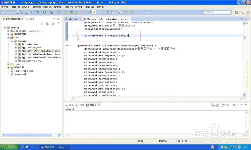
Task: Click the Windows 开始 start button
Action: point(9,147)
